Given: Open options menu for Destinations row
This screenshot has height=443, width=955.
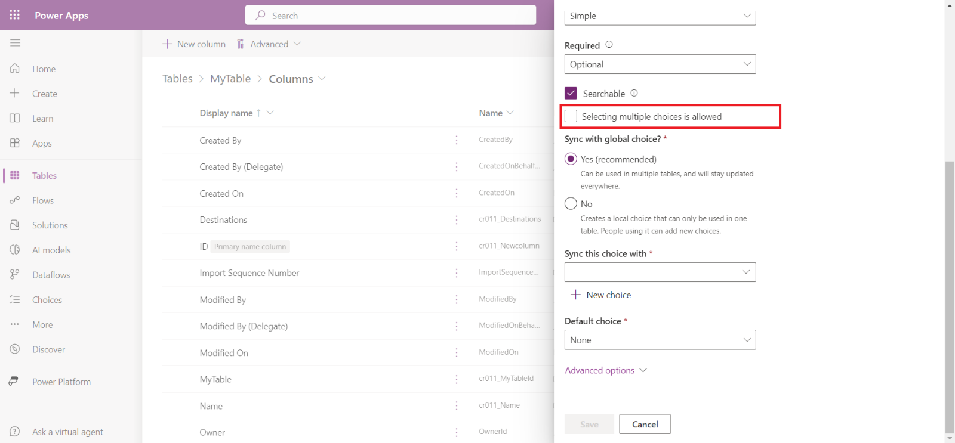Looking at the screenshot, I should point(457,220).
